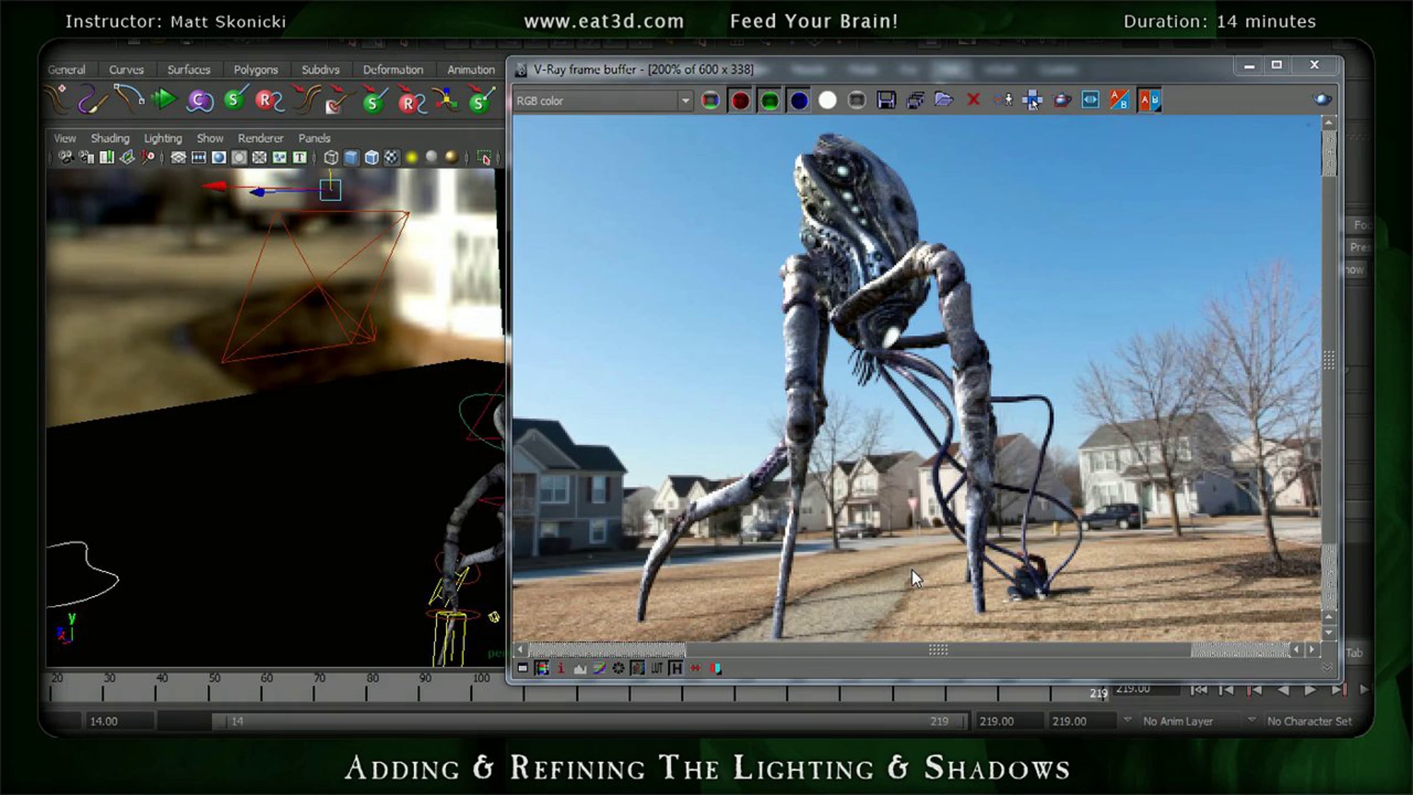Click the yellow use all lights icon

[412, 157]
